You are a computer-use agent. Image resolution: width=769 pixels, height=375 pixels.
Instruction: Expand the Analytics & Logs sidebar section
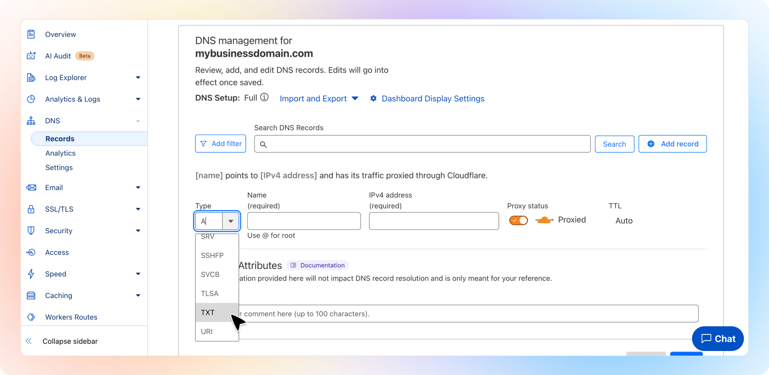coord(138,99)
